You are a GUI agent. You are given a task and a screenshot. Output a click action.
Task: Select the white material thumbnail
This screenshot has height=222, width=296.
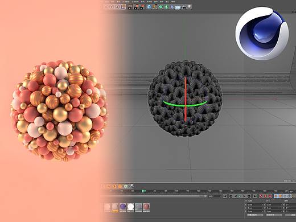coord(130,208)
